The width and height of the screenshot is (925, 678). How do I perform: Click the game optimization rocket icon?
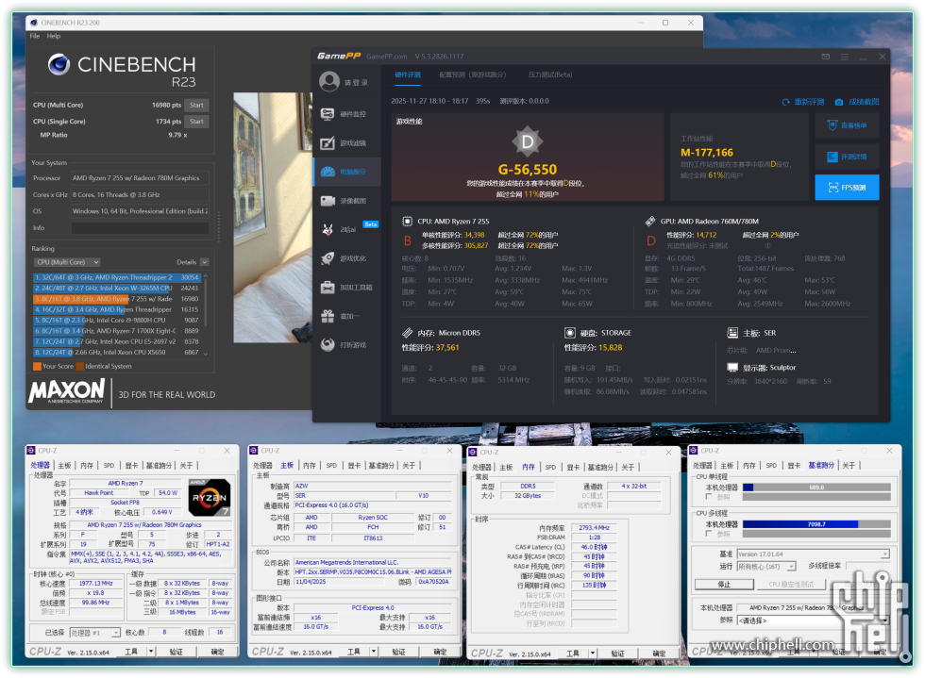click(329, 258)
